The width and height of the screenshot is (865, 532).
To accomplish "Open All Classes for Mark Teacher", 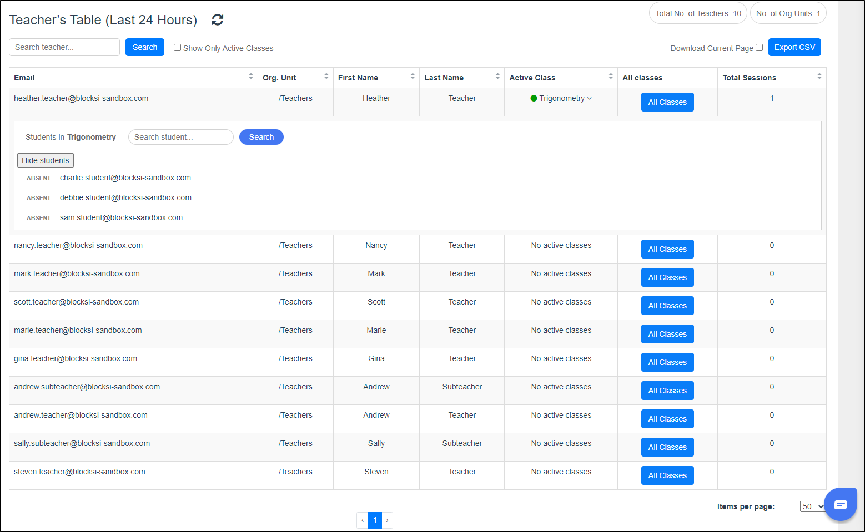I will pos(667,277).
